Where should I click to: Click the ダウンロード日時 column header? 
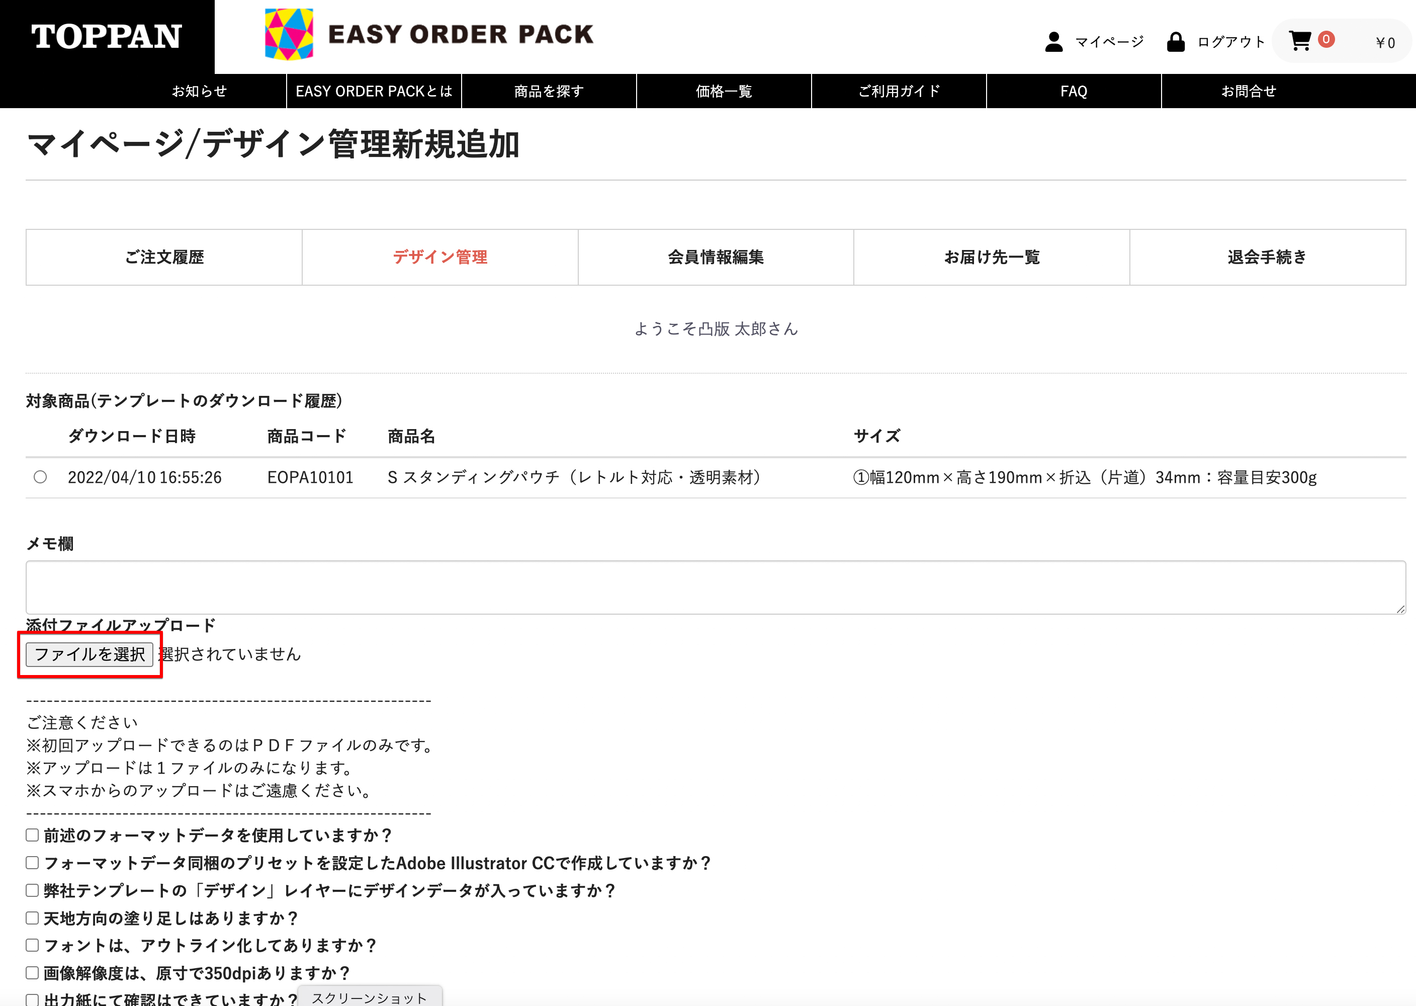click(132, 436)
